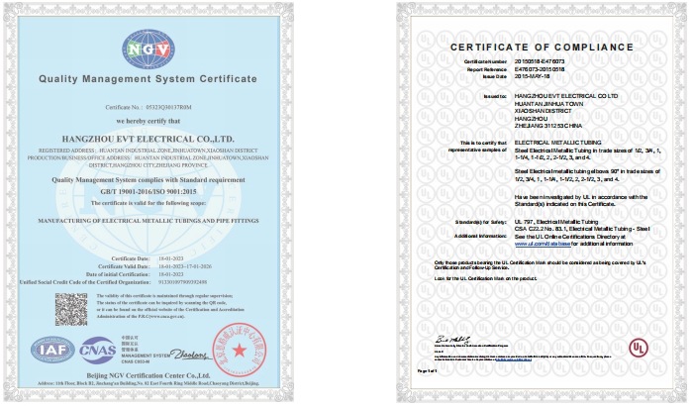Click certificate number 20150518-E476073
Screen dimensions: 693x406
click(540, 61)
